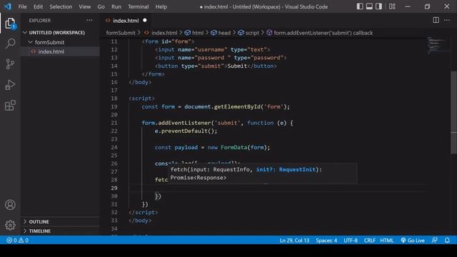Open the File menu
Viewport: 457px width, 257px height.
(22, 6)
